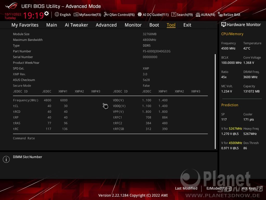Click the tRC XMP#1 value 136
Viewport: 266px width, 200px height.
[65, 129]
